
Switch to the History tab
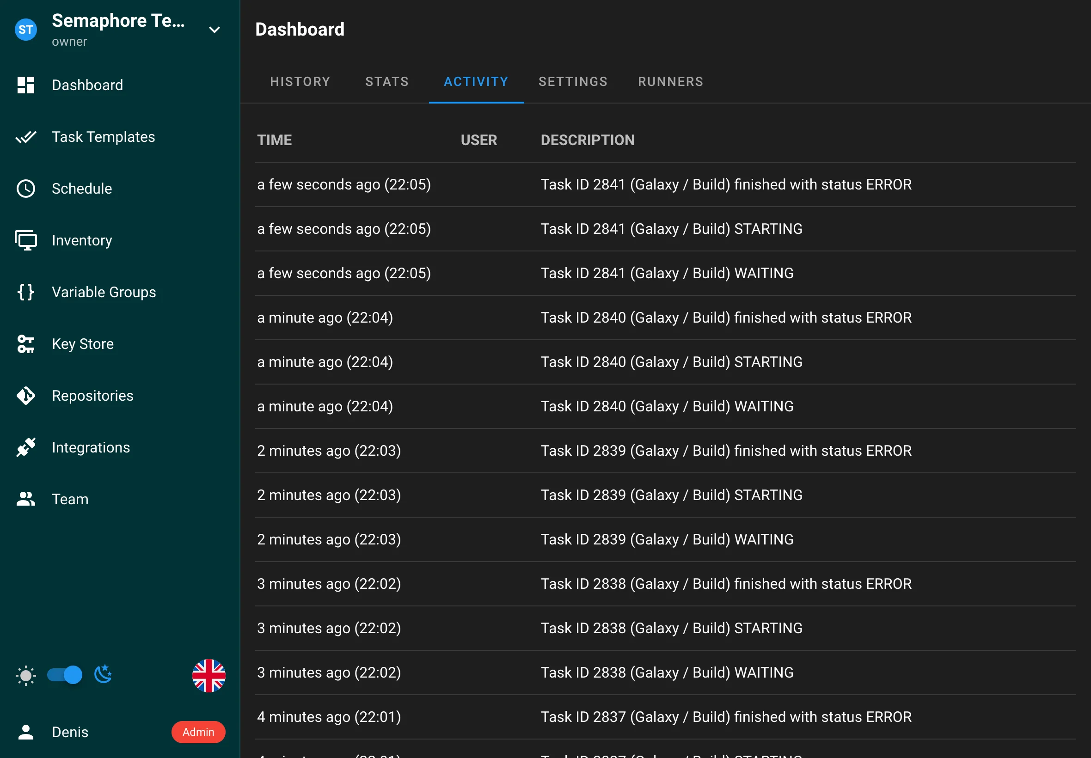pyautogui.click(x=300, y=82)
